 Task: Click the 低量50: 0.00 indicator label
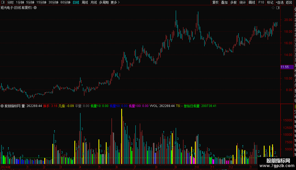tap(119, 106)
